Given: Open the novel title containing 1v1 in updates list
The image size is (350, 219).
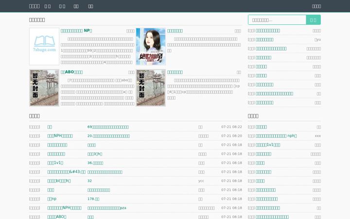Looking at the screenshot, I should (x=55, y=163).
